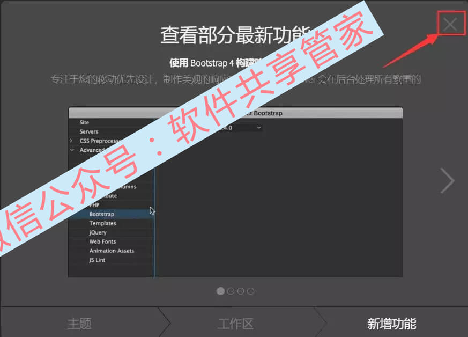Viewport: 468px width, 337px height.
Task: Open the 新增功能 step
Action: [391, 324]
